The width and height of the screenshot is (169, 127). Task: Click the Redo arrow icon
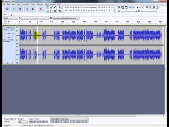click(142, 7)
